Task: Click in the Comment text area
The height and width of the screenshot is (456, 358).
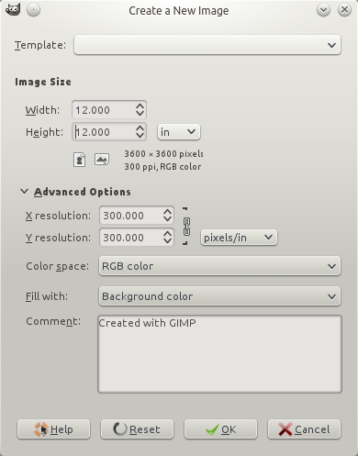Action: point(219,354)
